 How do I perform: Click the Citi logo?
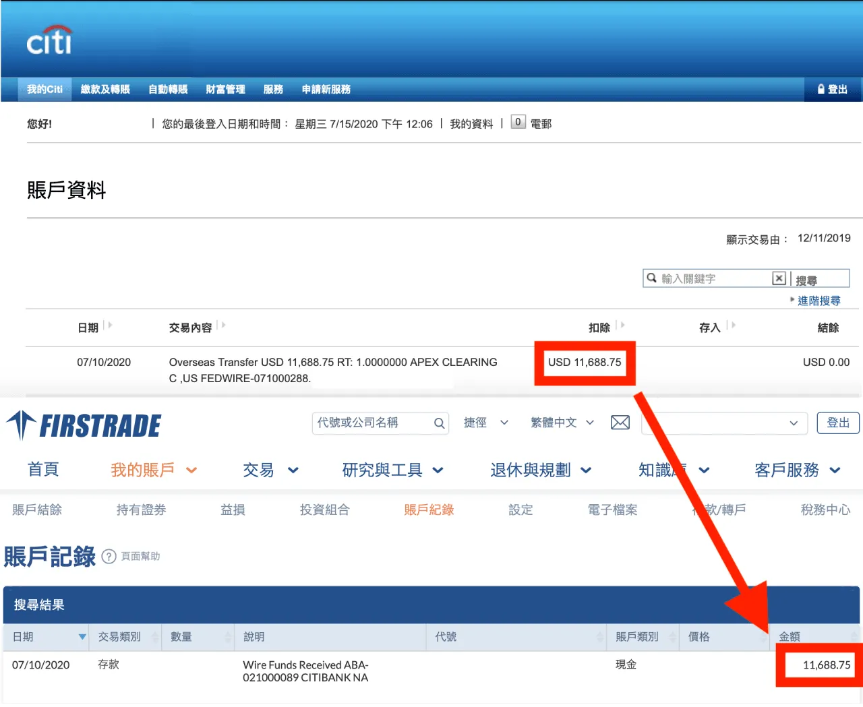pos(49,40)
